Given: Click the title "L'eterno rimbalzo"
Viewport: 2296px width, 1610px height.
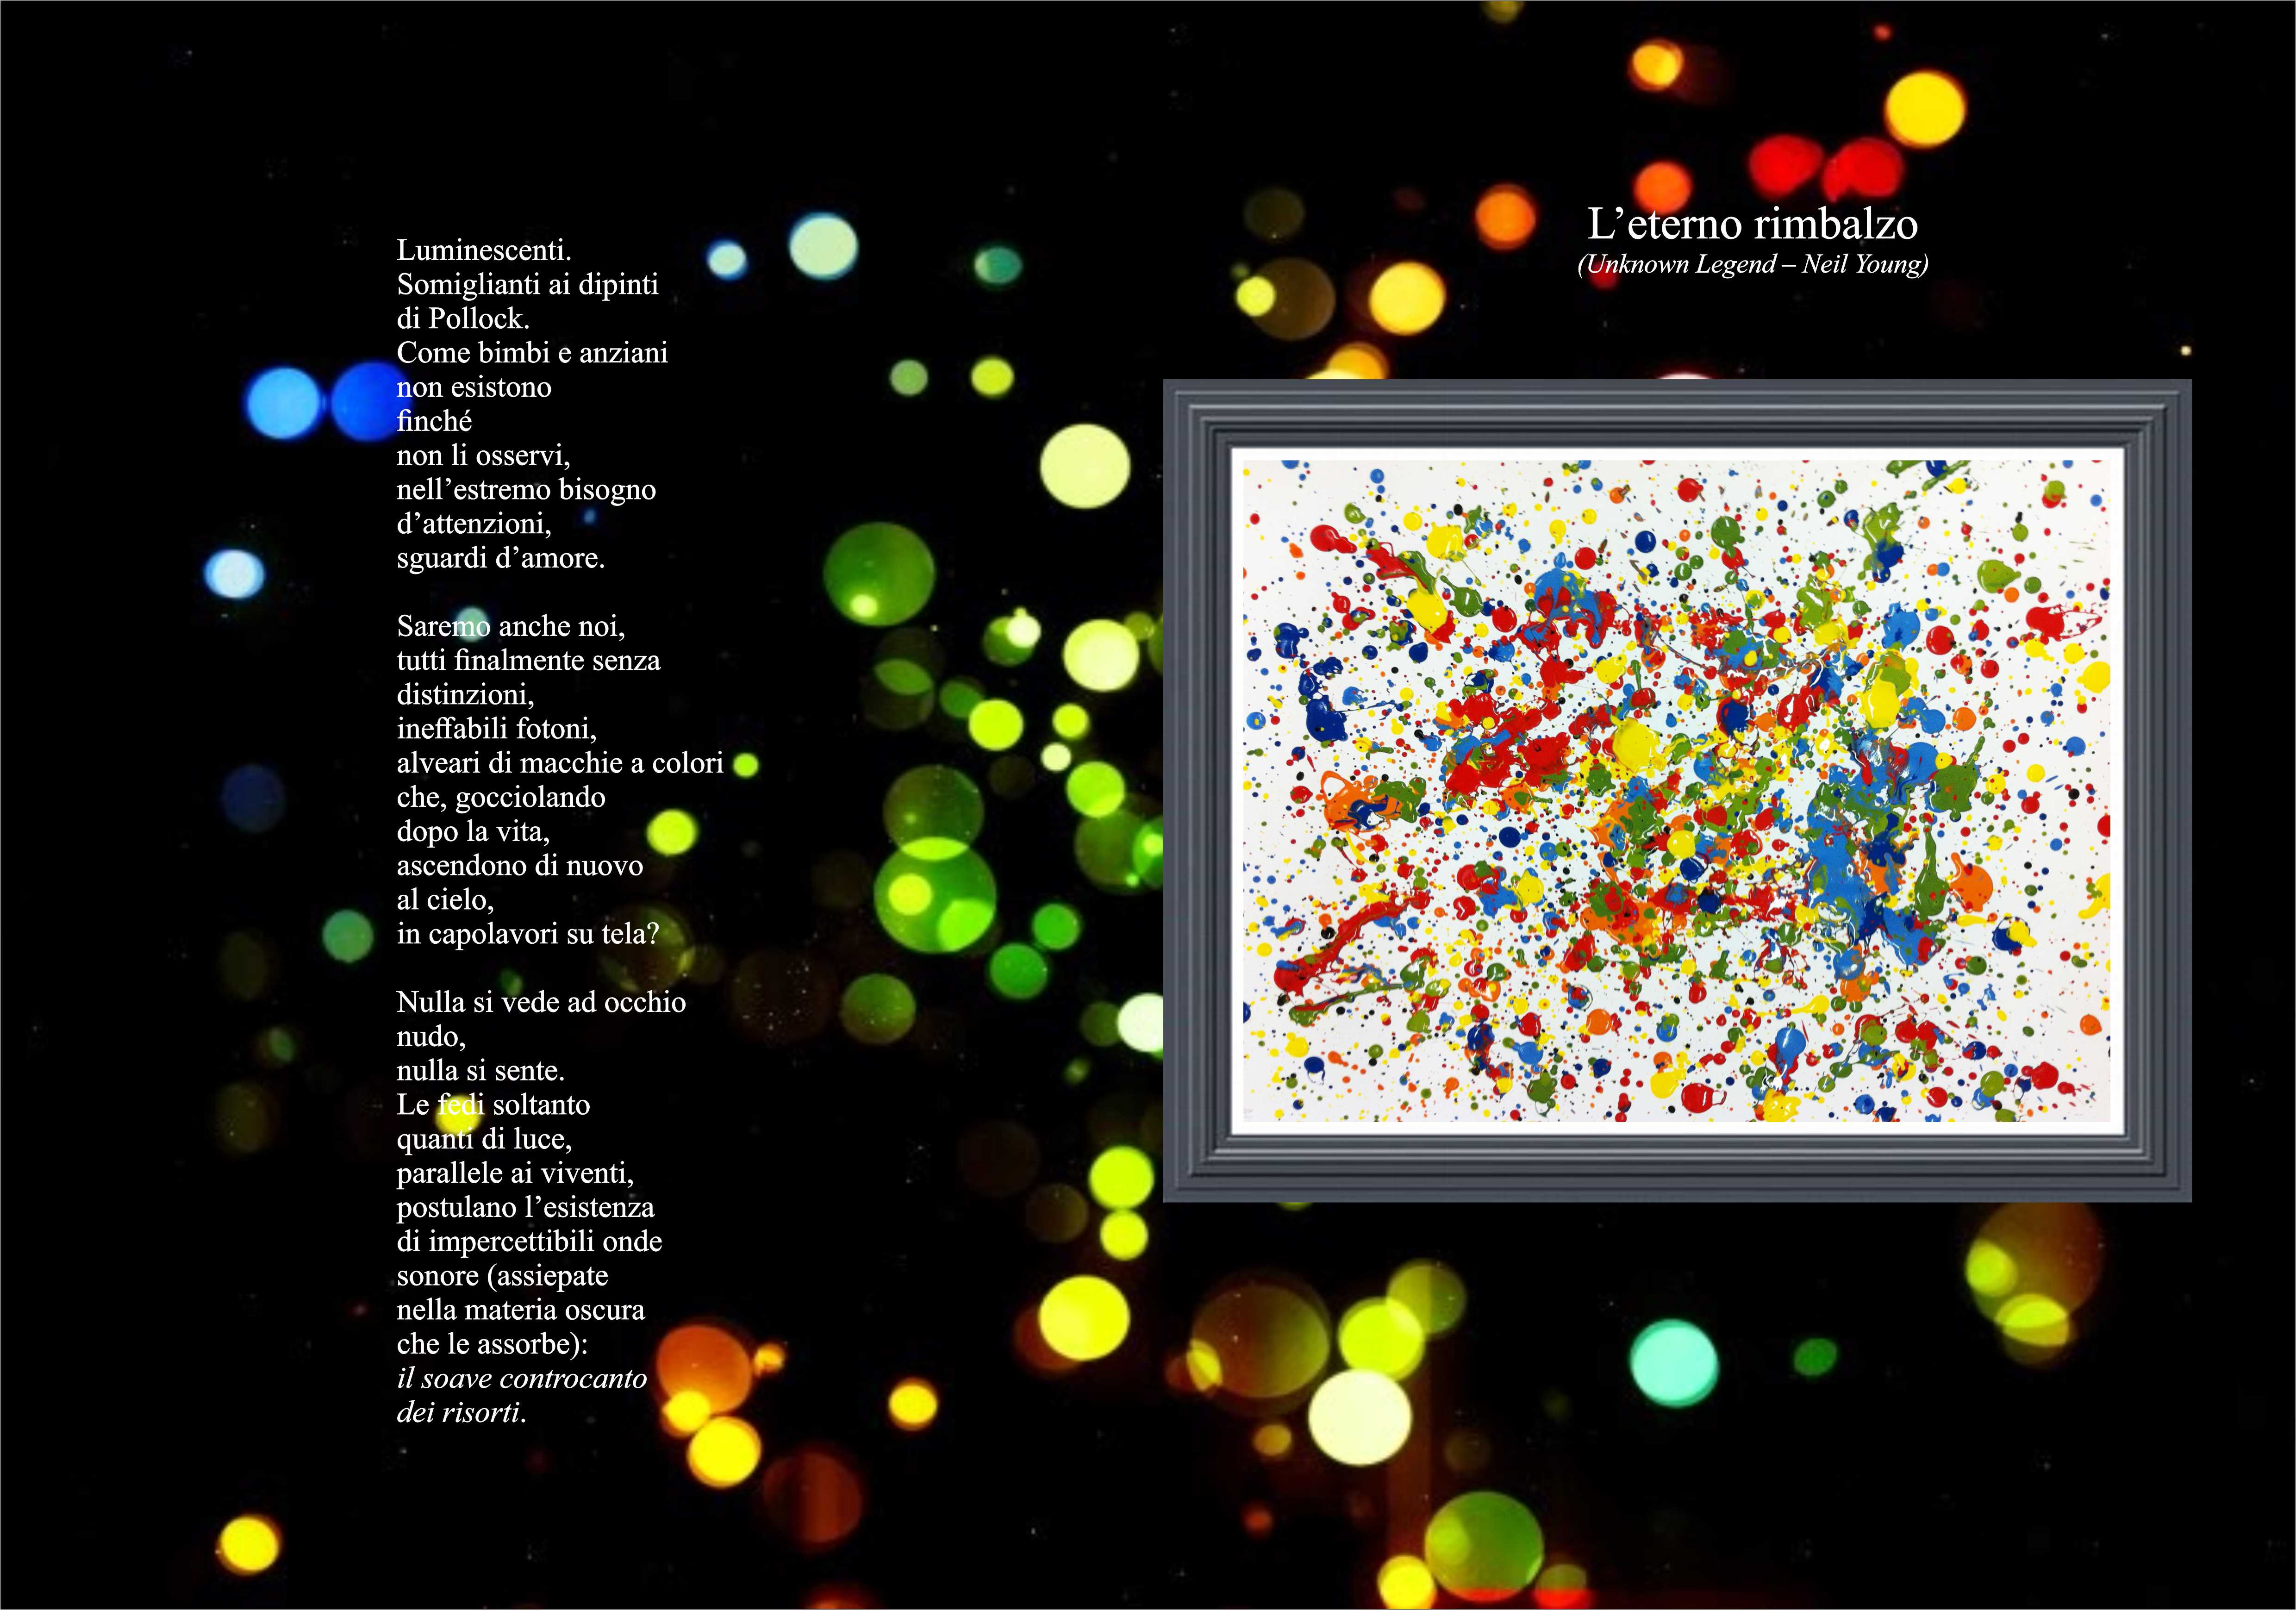Looking at the screenshot, I should (x=1752, y=224).
